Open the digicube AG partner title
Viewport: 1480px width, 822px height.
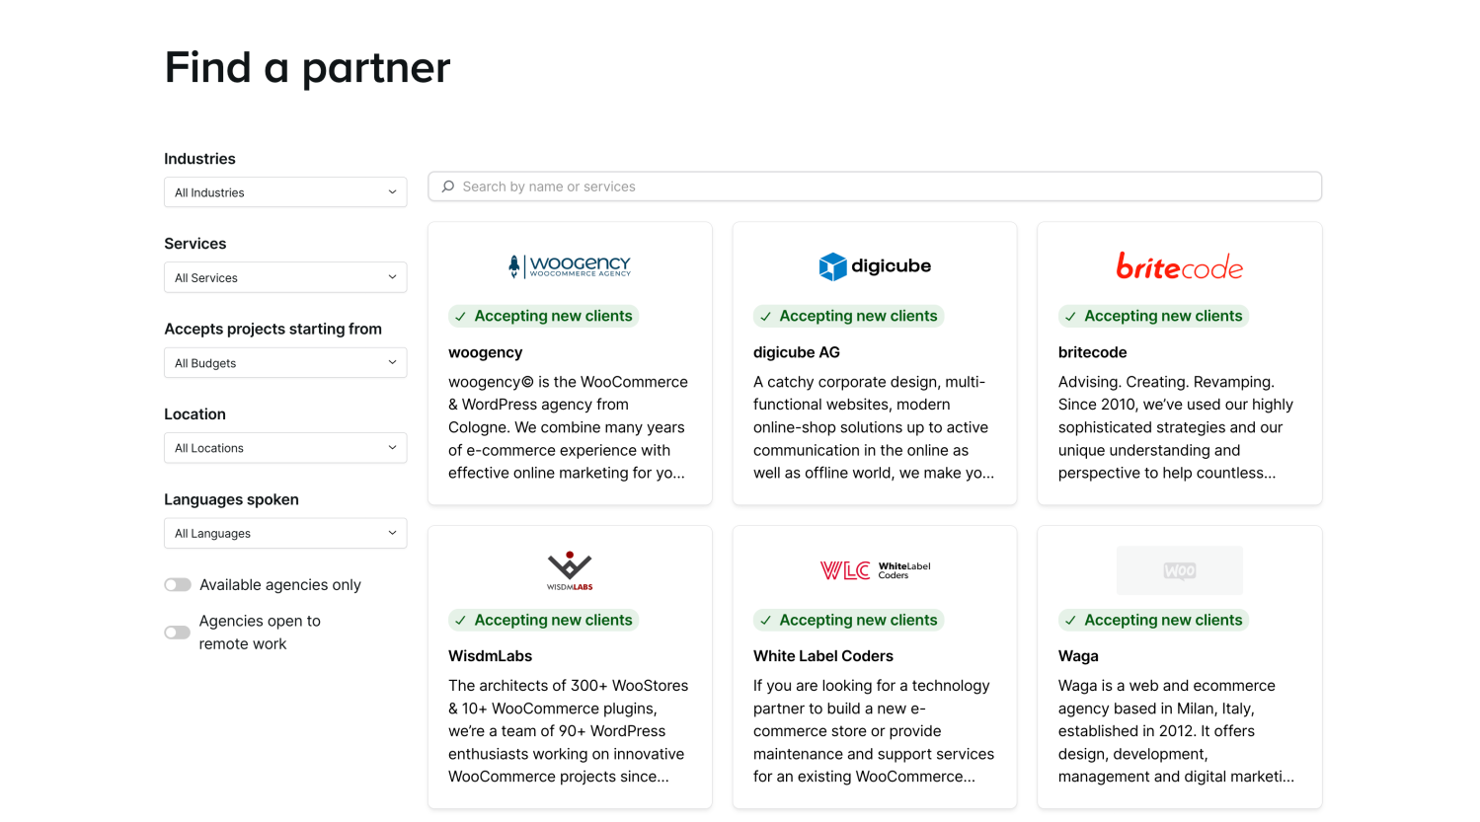(x=796, y=352)
